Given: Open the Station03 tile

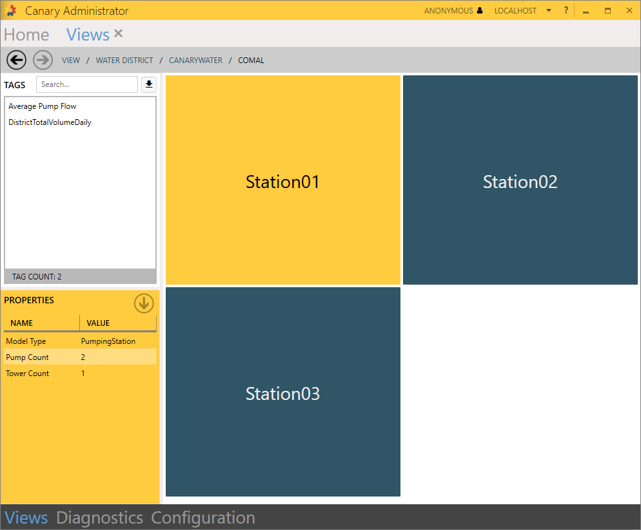Looking at the screenshot, I should click(x=282, y=392).
